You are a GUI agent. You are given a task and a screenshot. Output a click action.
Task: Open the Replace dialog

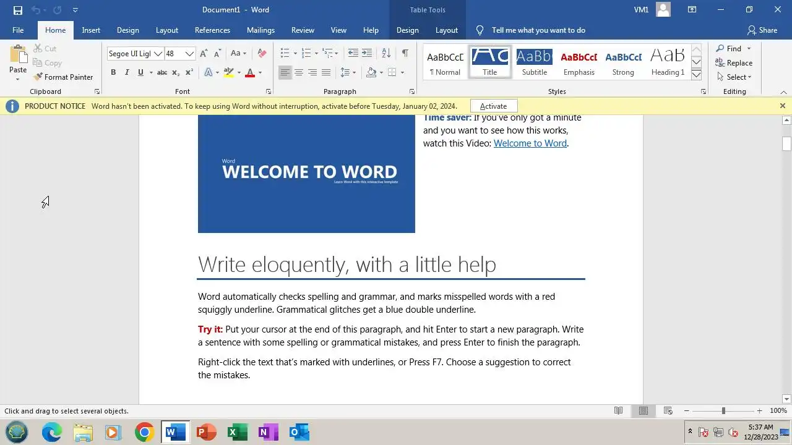[x=734, y=62]
